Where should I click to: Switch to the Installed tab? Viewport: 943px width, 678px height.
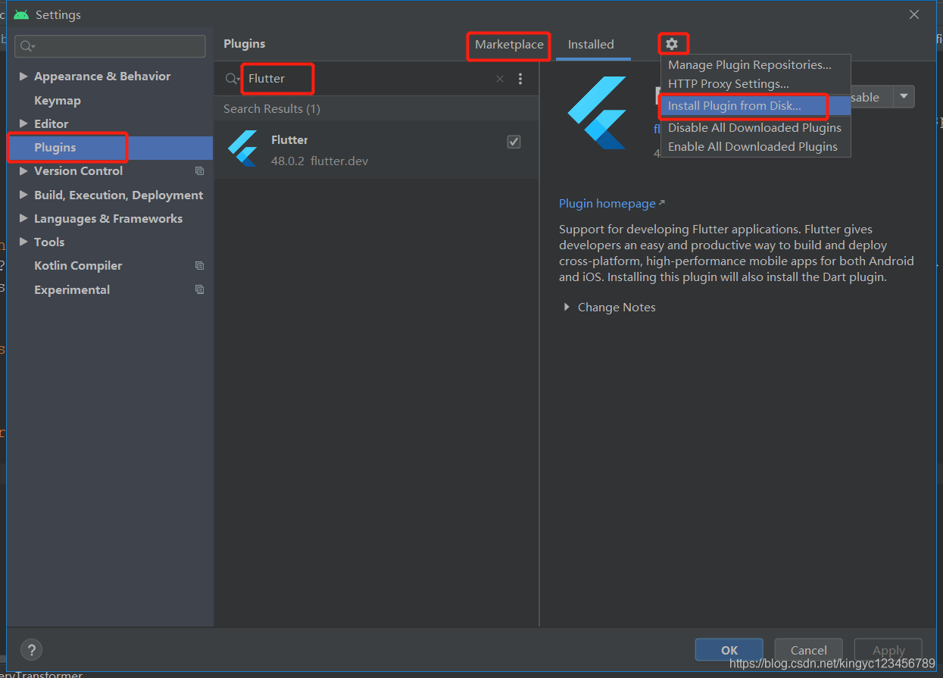point(591,45)
